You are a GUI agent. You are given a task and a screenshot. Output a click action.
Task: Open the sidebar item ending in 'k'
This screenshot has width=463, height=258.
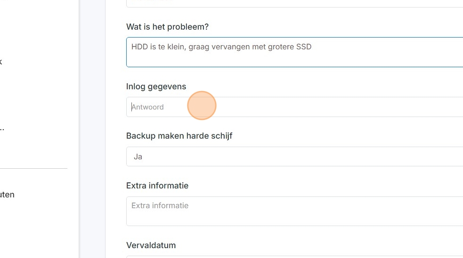coord(1,62)
